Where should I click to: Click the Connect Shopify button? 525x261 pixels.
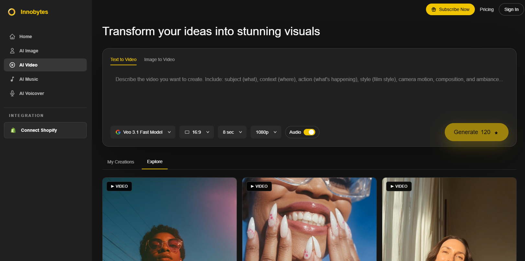45,130
